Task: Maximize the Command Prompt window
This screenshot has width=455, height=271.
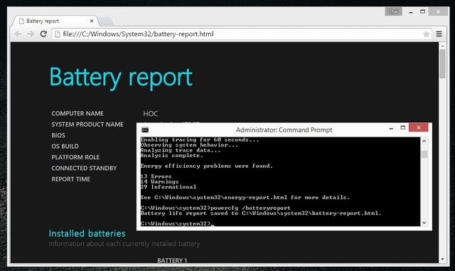Action: 403,127
